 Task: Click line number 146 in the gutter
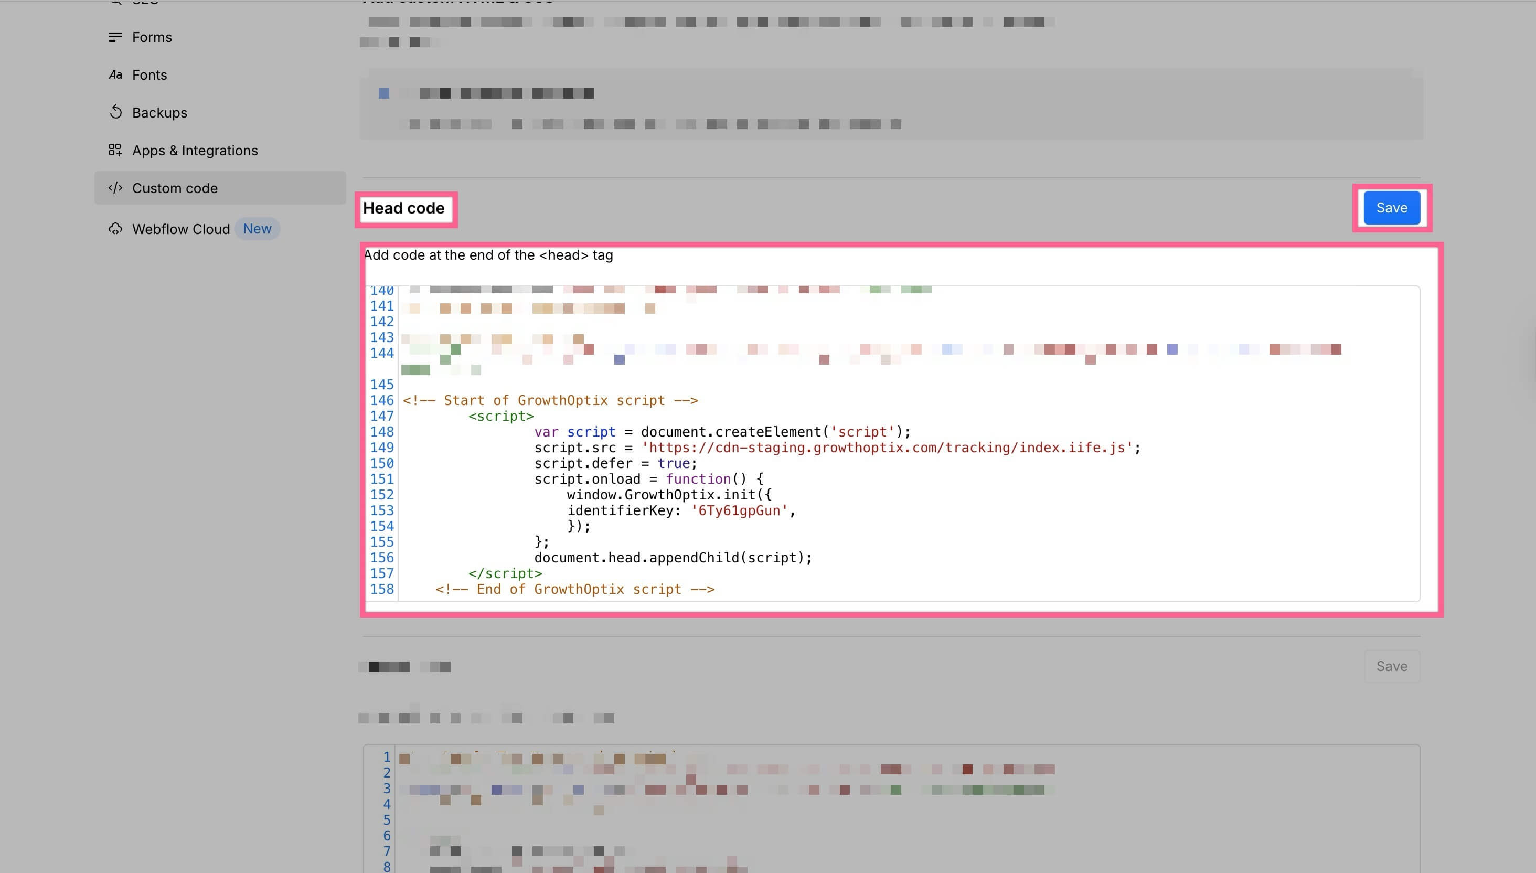point(382,400)
